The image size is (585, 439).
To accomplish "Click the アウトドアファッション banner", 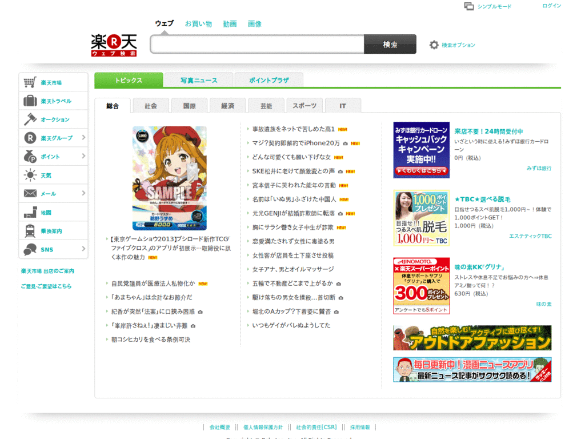I will [472, 338].
